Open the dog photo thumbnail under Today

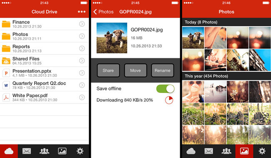[x=193, y=38]
